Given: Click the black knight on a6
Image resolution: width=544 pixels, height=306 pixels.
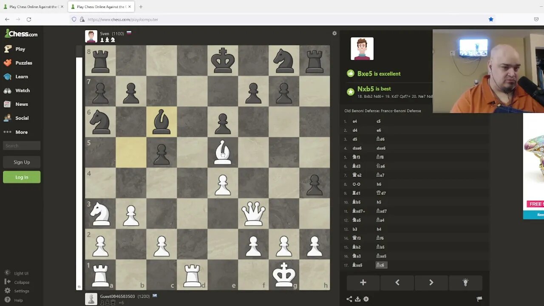Looking at the screenshot, I should 100,122.
